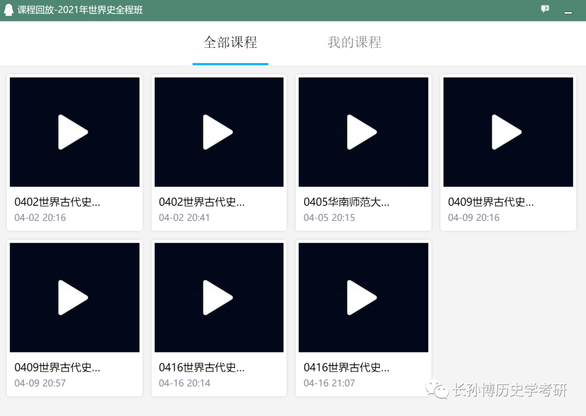Click the QQ penguin icon in title bar
586x416 pixels.
(8, 10)
